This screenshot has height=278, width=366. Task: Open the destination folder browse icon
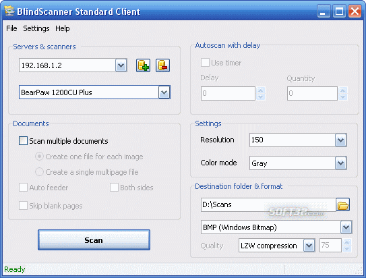click(x=342, y=205)
